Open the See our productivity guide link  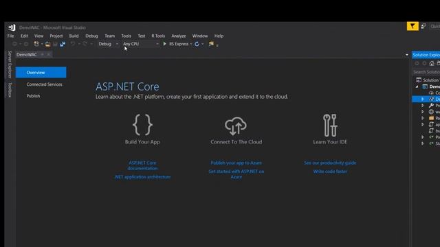[330, 163]
